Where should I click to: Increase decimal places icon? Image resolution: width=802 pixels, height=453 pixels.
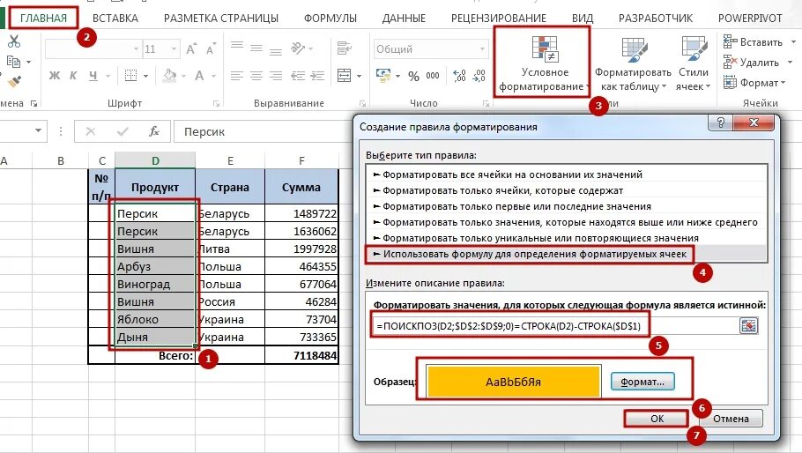[x=459, y=76]
